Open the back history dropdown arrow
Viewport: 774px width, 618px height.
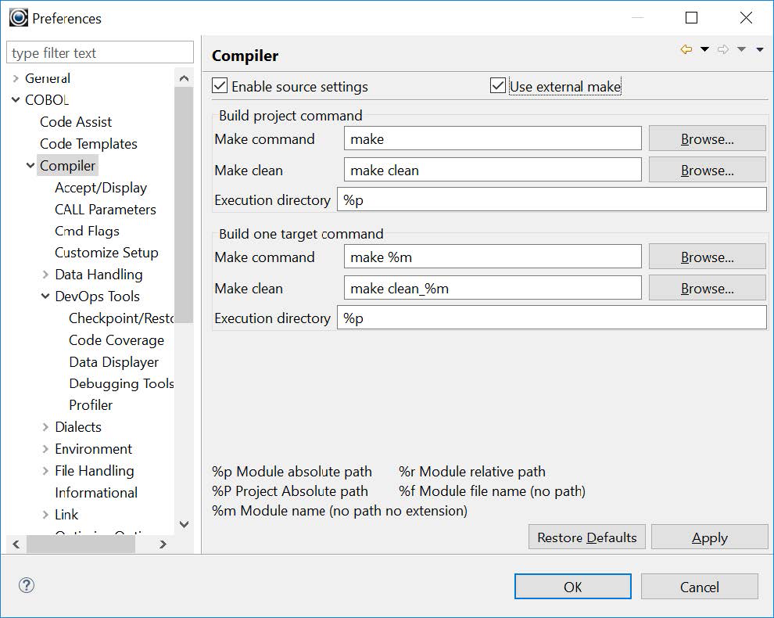coord(704,50)
